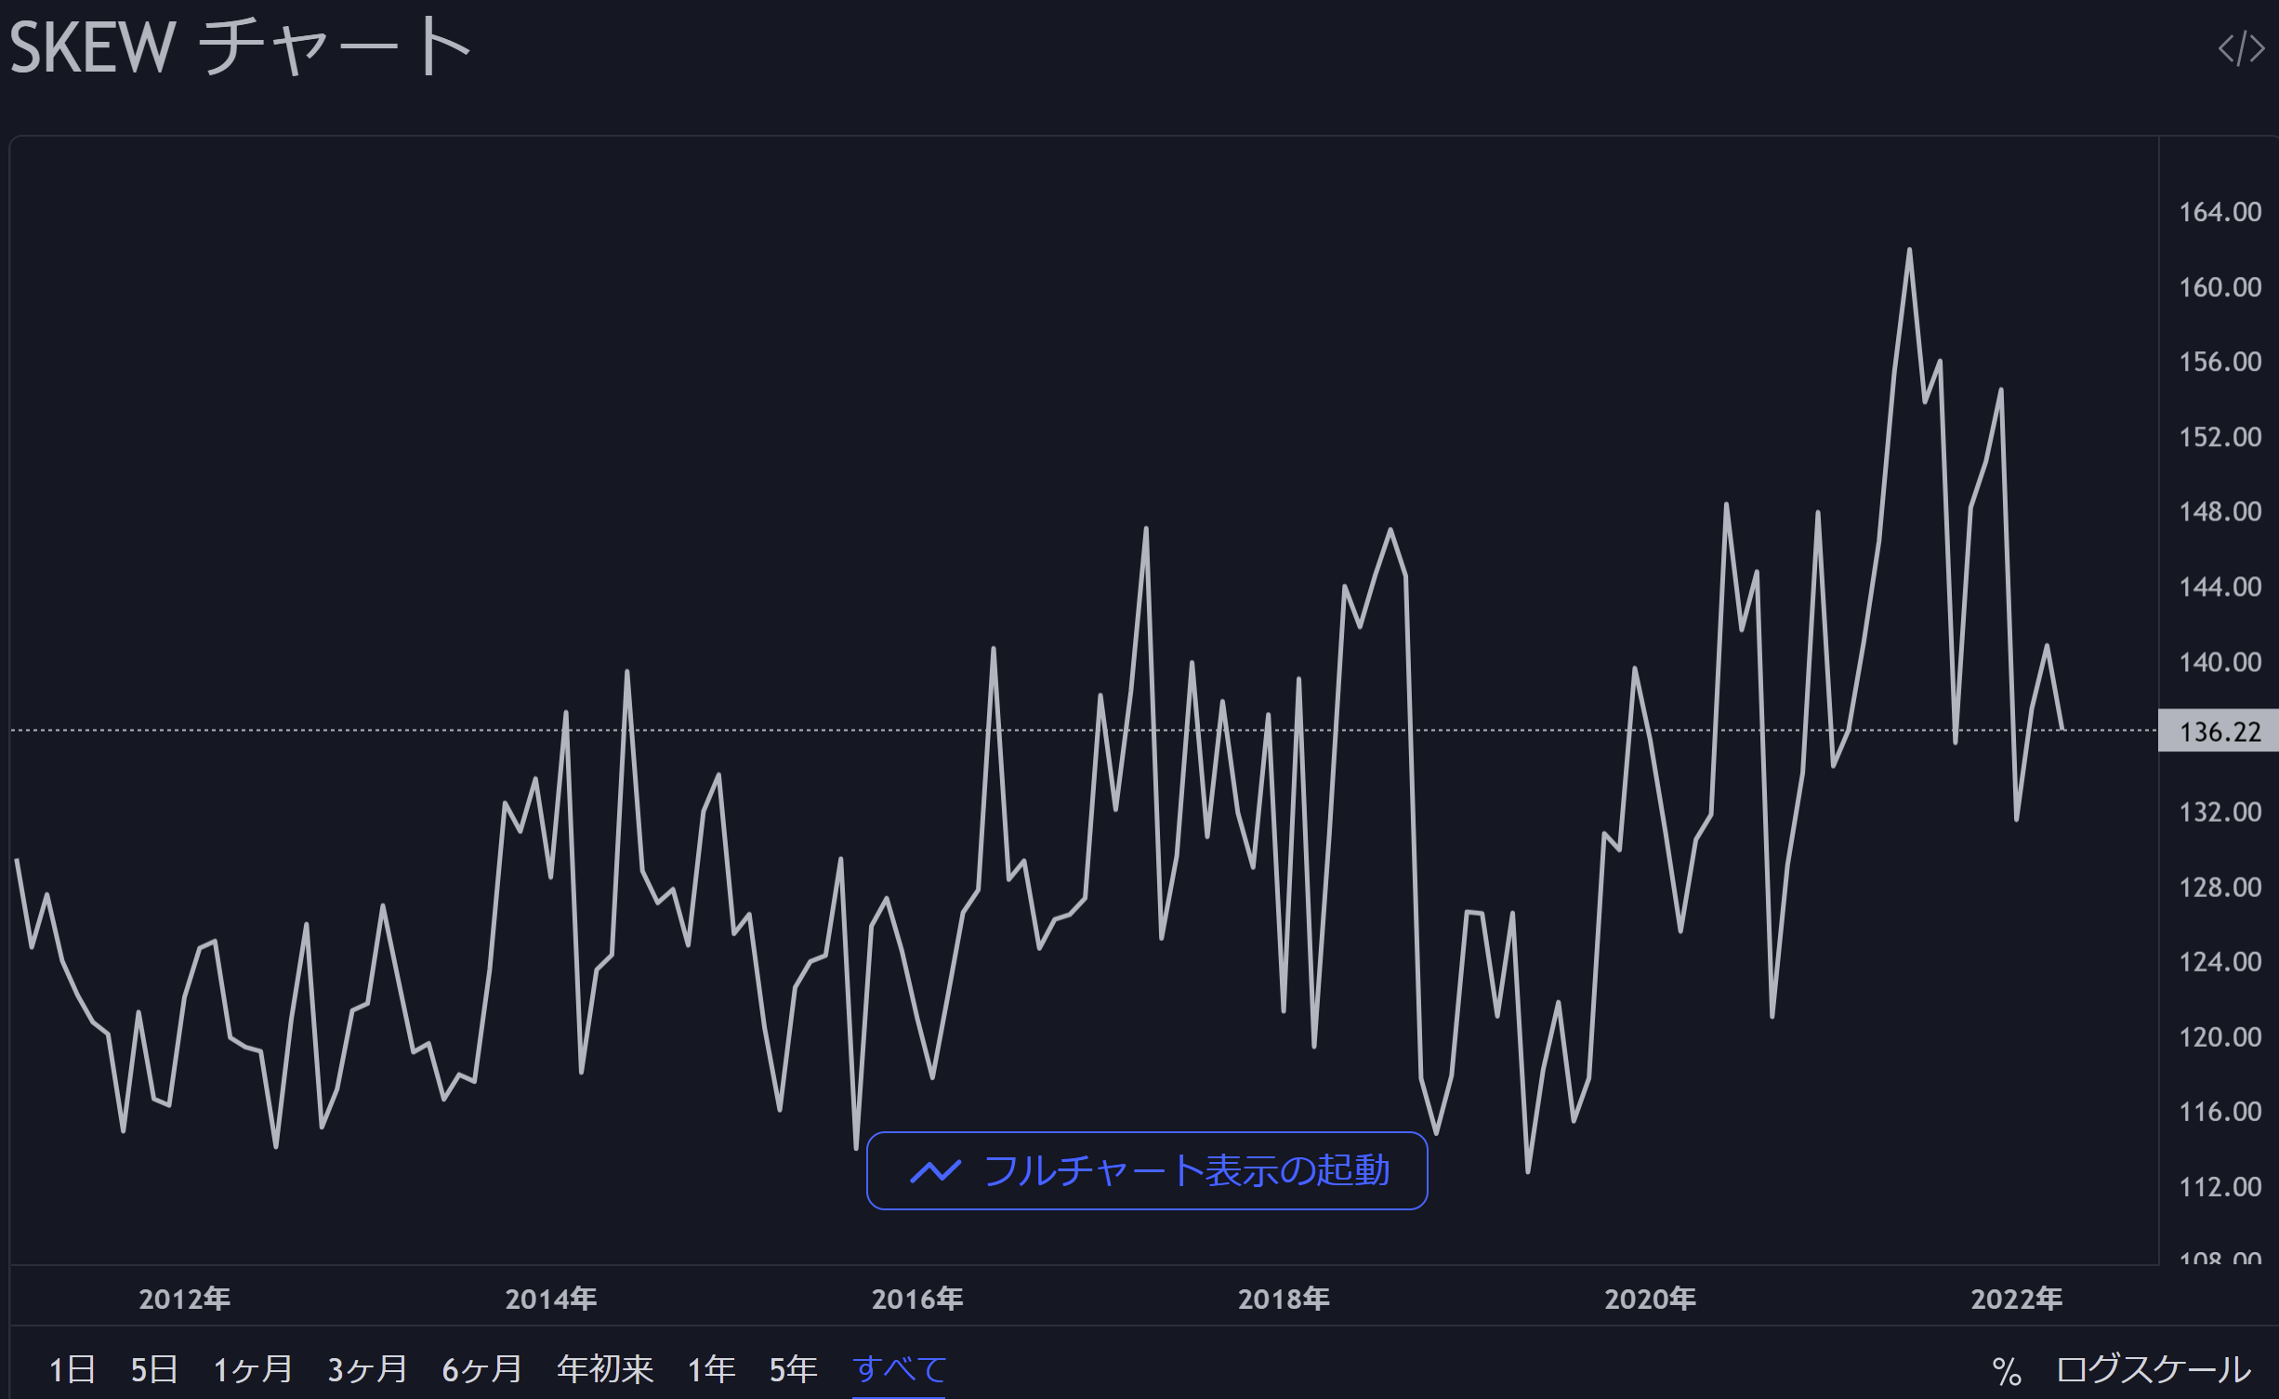Switch to 3ヶ月 range
The image size is (2279, 1399).
(367, 1369)
